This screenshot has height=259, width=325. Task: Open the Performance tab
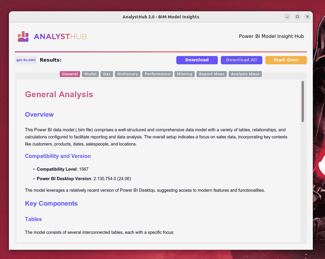tap(157, 74)
